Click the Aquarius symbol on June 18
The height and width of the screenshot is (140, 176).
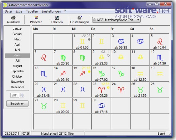tap(140, 74)
